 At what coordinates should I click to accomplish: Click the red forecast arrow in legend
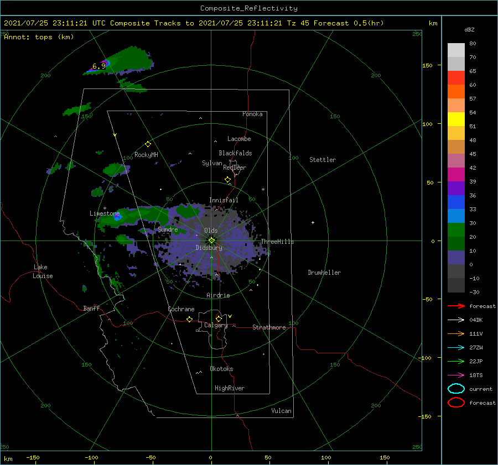(x=456, y=306)
